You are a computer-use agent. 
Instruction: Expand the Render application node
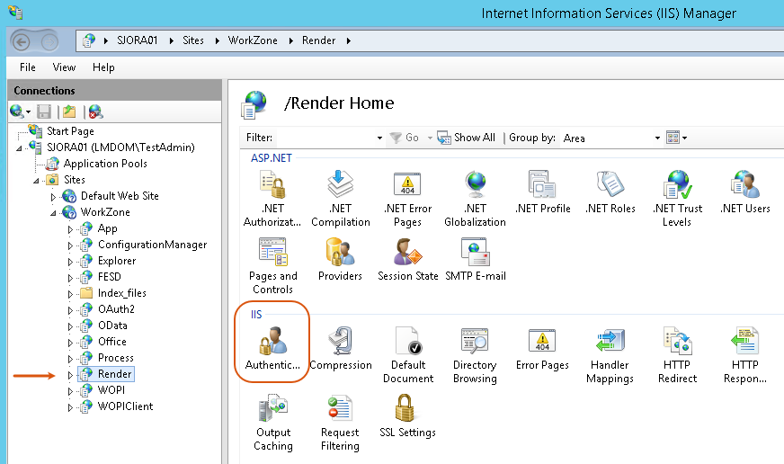70,375
